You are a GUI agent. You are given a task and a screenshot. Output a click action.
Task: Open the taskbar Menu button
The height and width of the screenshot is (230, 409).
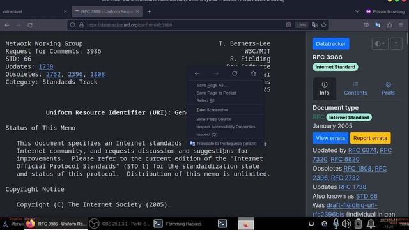12,224
